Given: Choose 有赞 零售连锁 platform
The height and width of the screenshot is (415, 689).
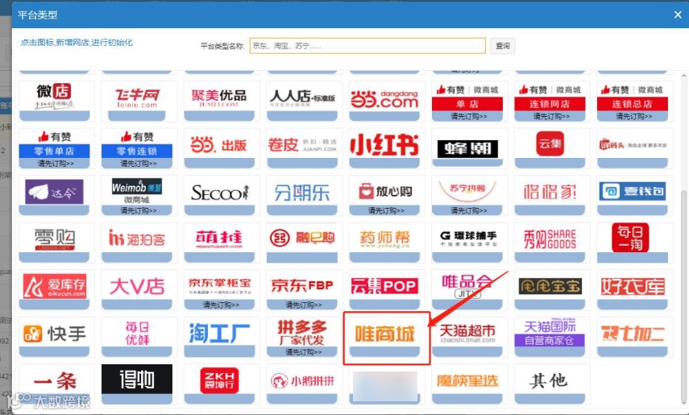Looking at the screenshot, I should [137, 148].
